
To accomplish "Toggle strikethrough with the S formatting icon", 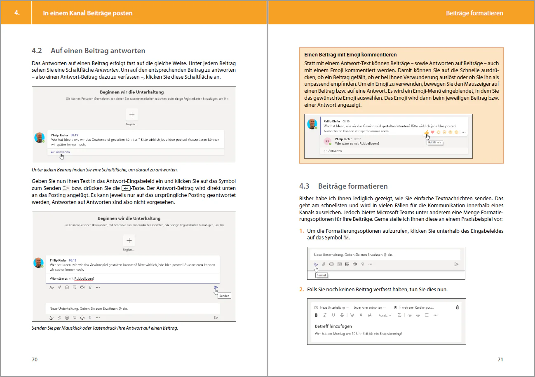I will (x=342, y=315).
